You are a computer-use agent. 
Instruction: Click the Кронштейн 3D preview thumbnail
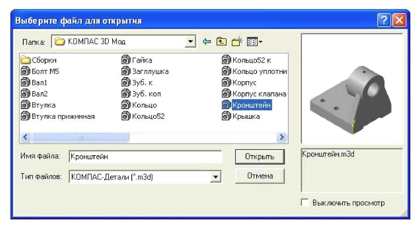352,101
